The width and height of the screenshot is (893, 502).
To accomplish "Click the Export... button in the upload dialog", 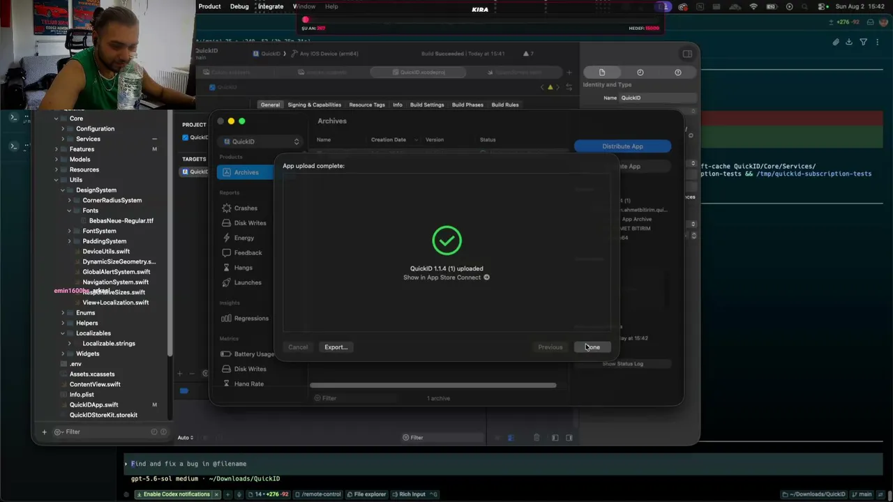I will [336, 347].
